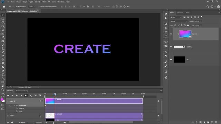
Task: Click the foreground magenta color swatch
Action: tap(2, 100)
